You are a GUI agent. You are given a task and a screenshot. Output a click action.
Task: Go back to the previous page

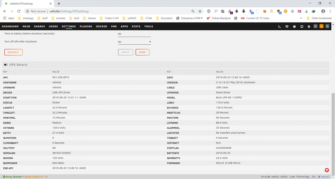(x=5, y=11)
